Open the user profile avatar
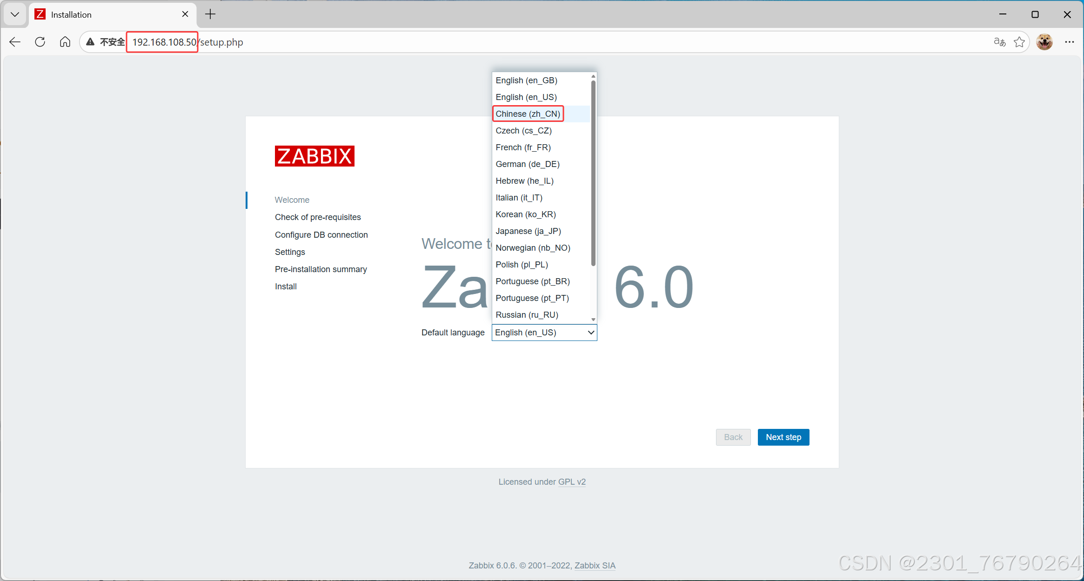This screenshot has width=1084, height=581. pyautogui.click(x=1044, y=42)
